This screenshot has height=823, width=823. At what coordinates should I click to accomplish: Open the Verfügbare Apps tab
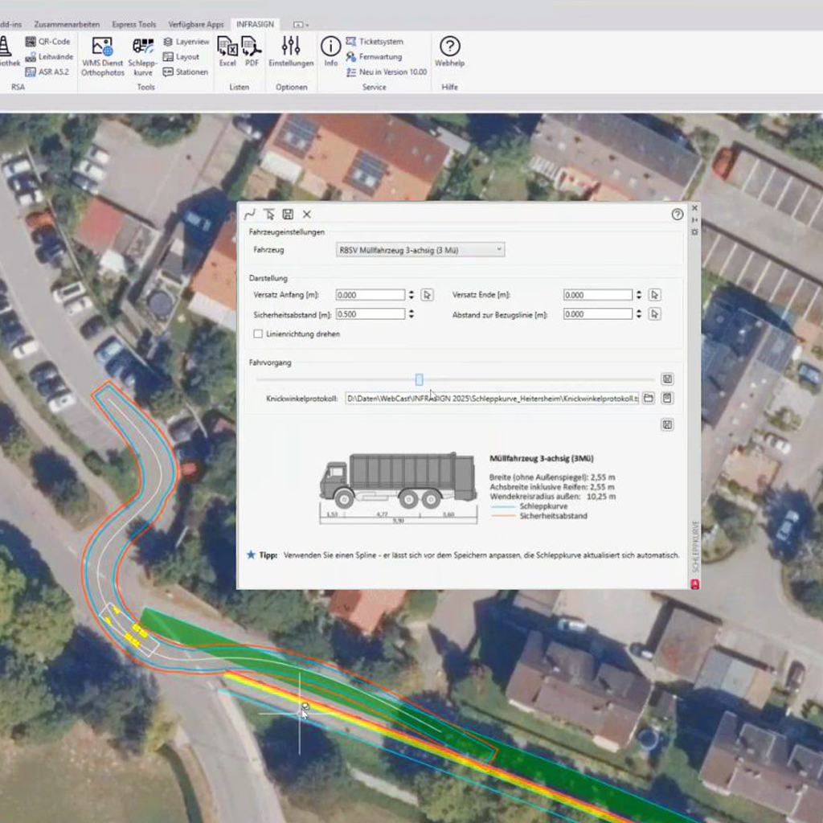pyautogui.click(x=196, y=24)
